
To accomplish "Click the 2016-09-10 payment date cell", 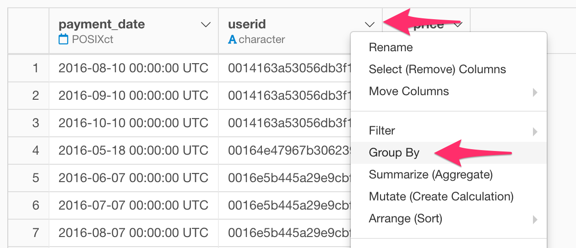I will click(x=133, y=96).
